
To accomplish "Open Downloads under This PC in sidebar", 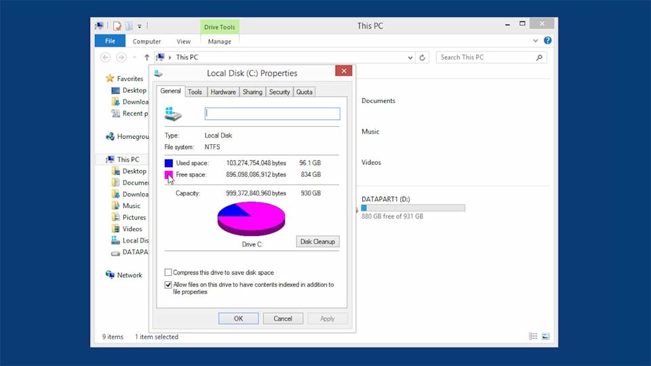I will pos(130,195).
